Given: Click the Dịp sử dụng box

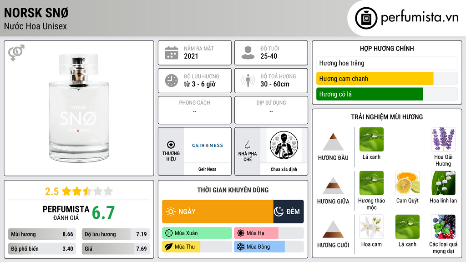Looking at the screenshot, I should coord(271,110).
